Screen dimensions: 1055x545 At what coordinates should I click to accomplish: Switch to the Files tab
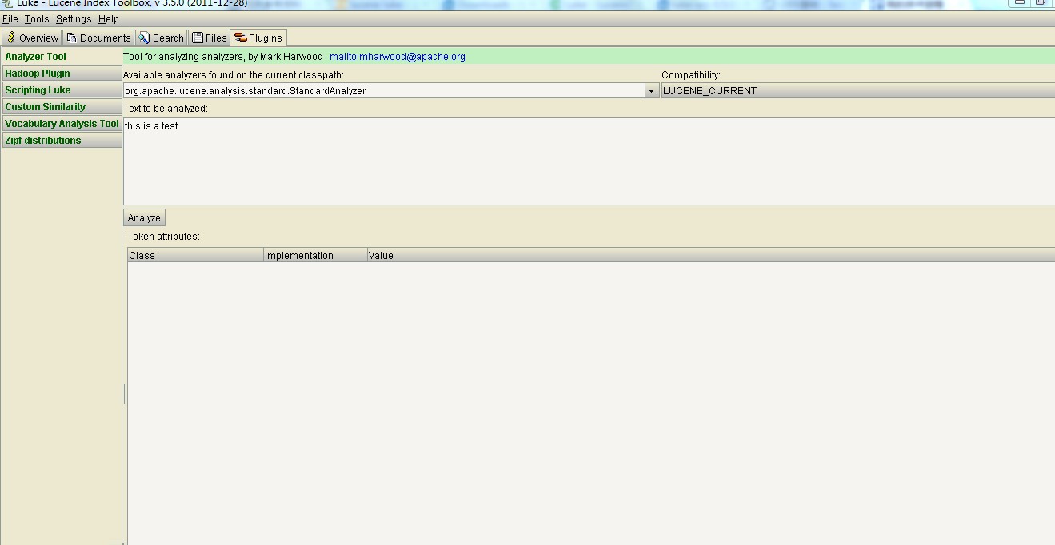(x=210, y=38)
